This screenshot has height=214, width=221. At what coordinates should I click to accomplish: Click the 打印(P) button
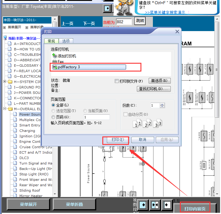(118, 140)
